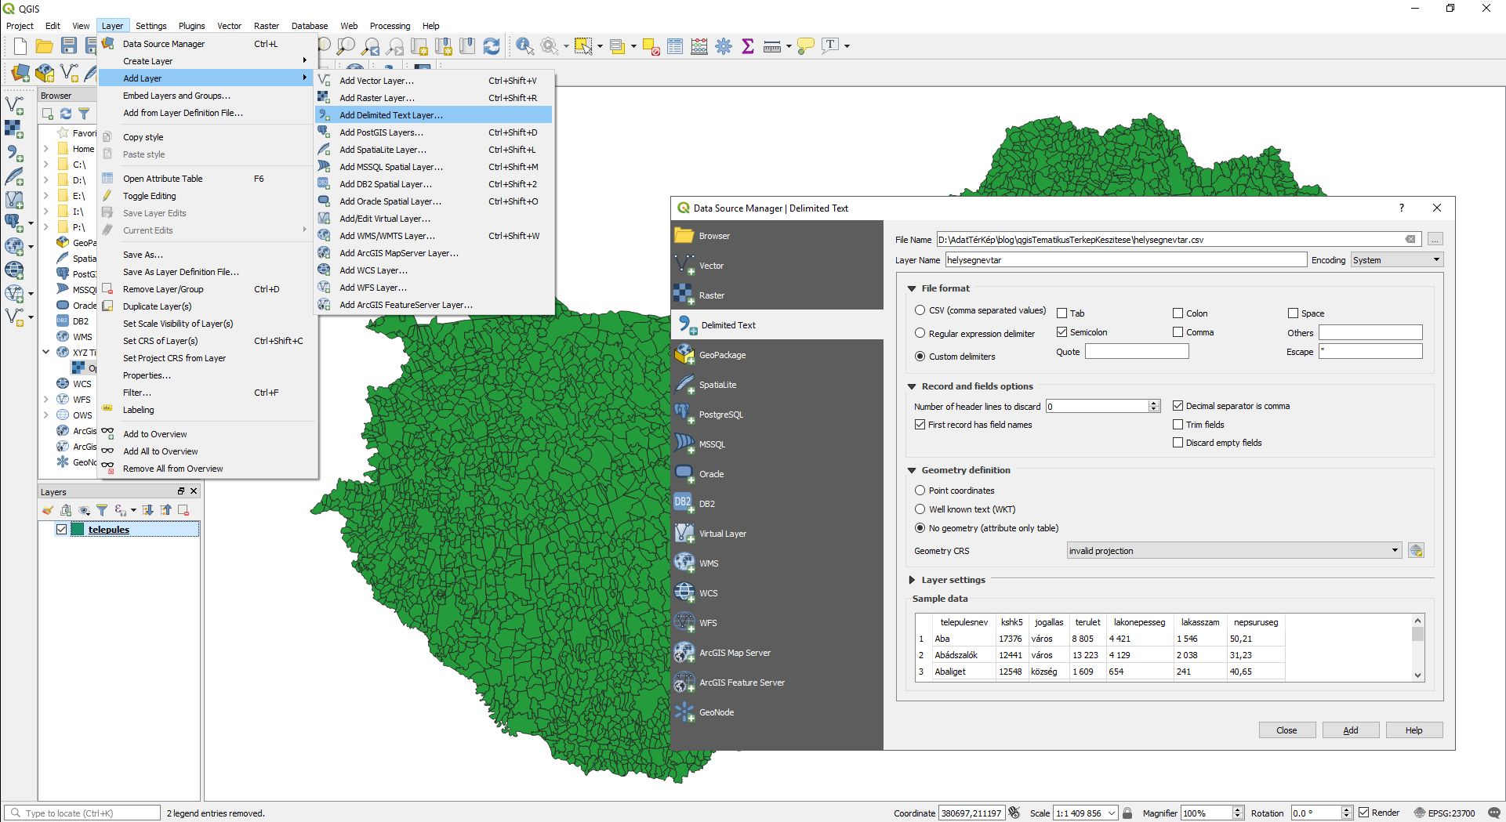Click Current CRS EPSG:23700 status icon
The width and height of the screenshot is (1506, 822).
pyautogui.click(x=1445, y=813)
